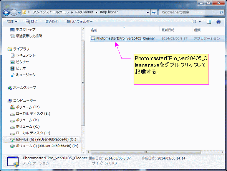Click the Back navigation arrow button
The height and width of the screenshot is (171, 227).
click(7, 13)
